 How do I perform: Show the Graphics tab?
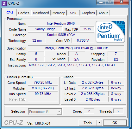88,13
